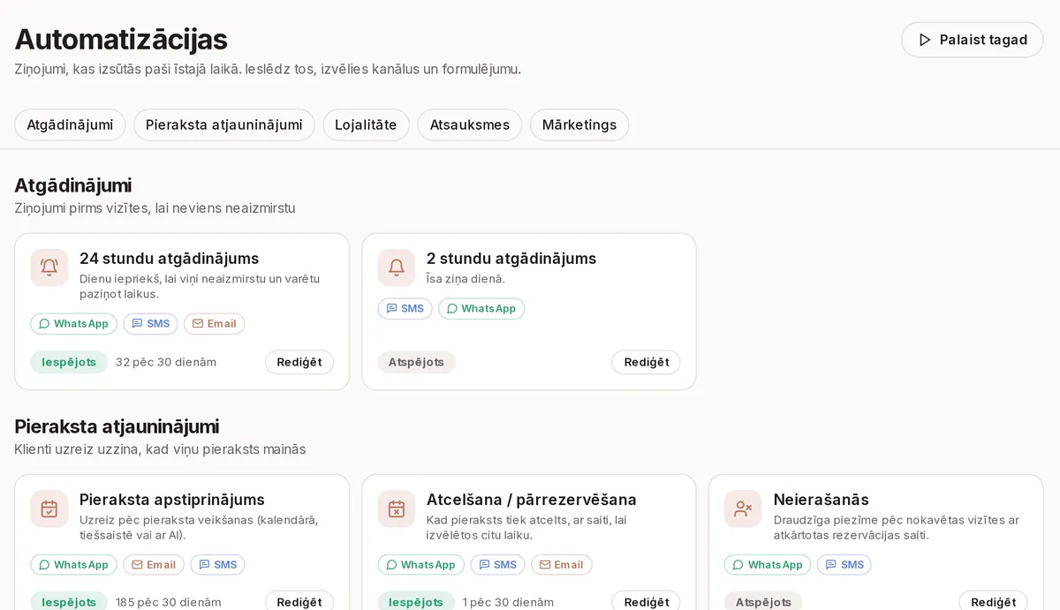This screenshot has height=610, width=1060.
Task: Select SMS chip in Pieraksta apstiprinājums
Action: pyautogui.click(x=217, y=565)
